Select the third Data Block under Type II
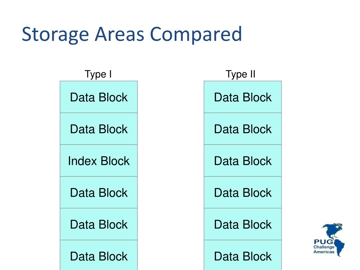360x270 pixels. 243,161
